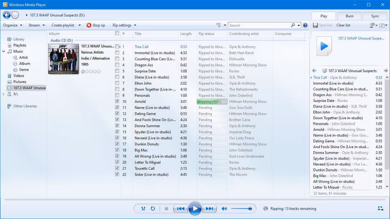
Task: Open the Stream dropdown menu
Action: pos(37,25)
